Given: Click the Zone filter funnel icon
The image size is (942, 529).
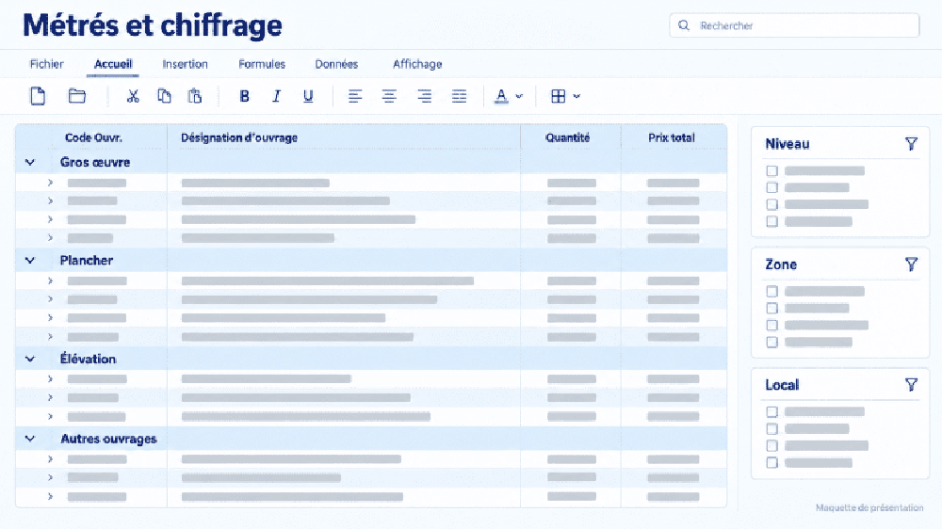Looking at the screenshot, I should point(911,264).
